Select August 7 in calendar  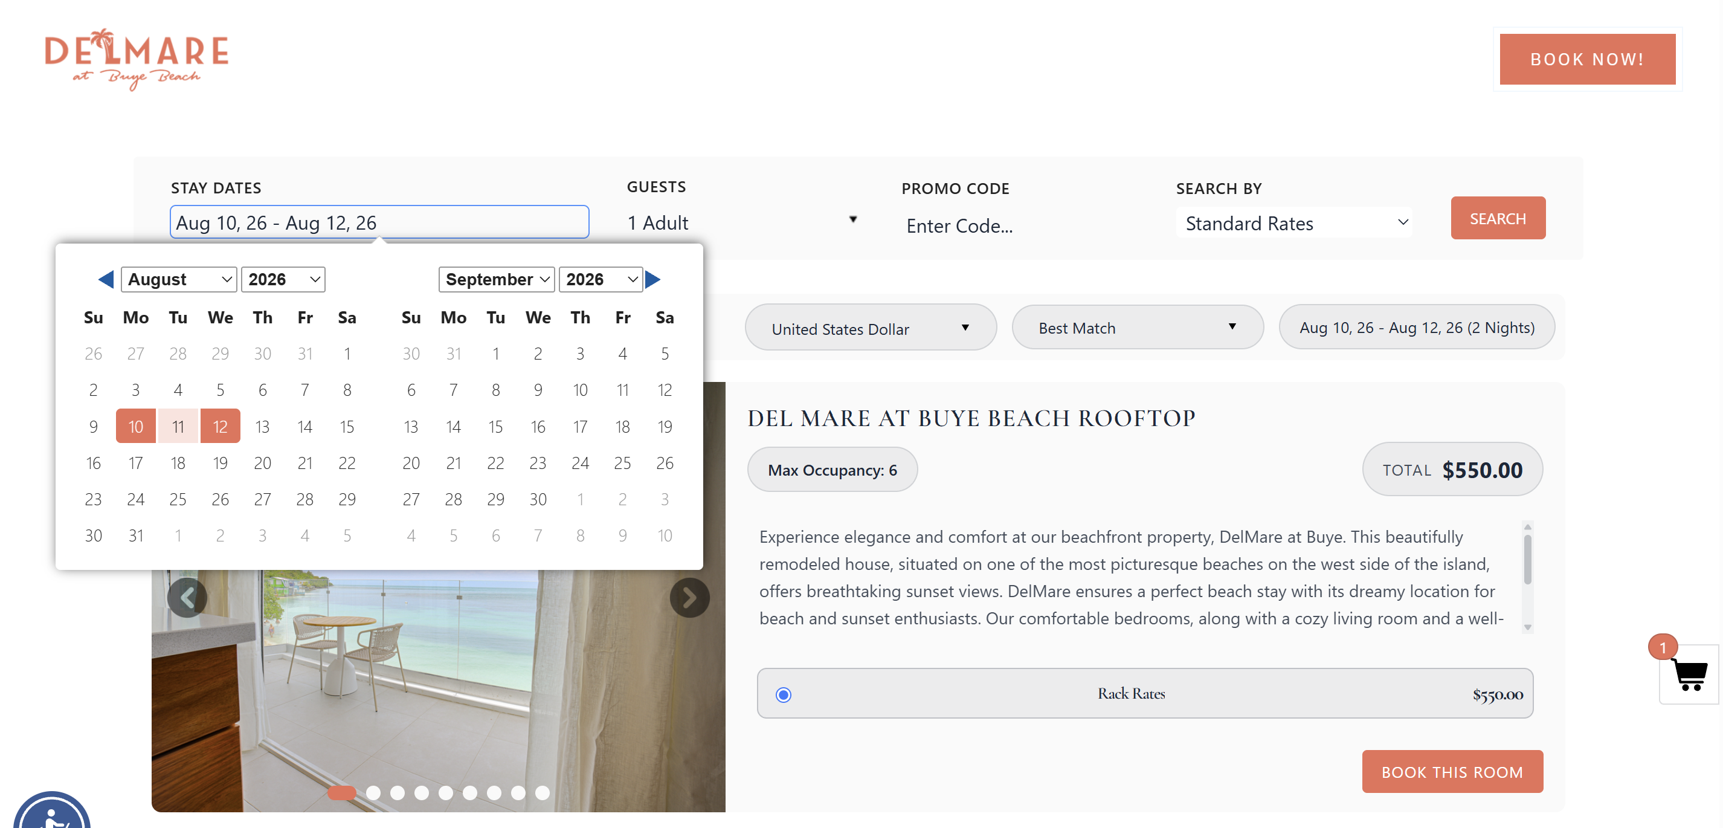pyautogui.click(x=305, y=390)
